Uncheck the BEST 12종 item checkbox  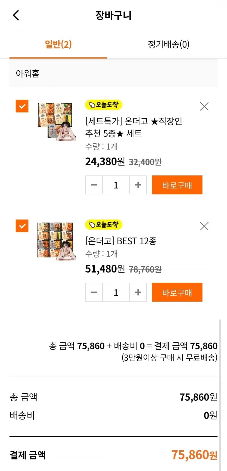point(22,226)
